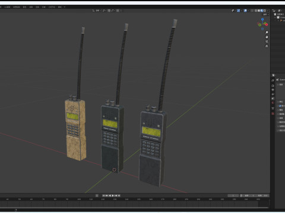Switch to the Animation workspace tab

(31, 7)
